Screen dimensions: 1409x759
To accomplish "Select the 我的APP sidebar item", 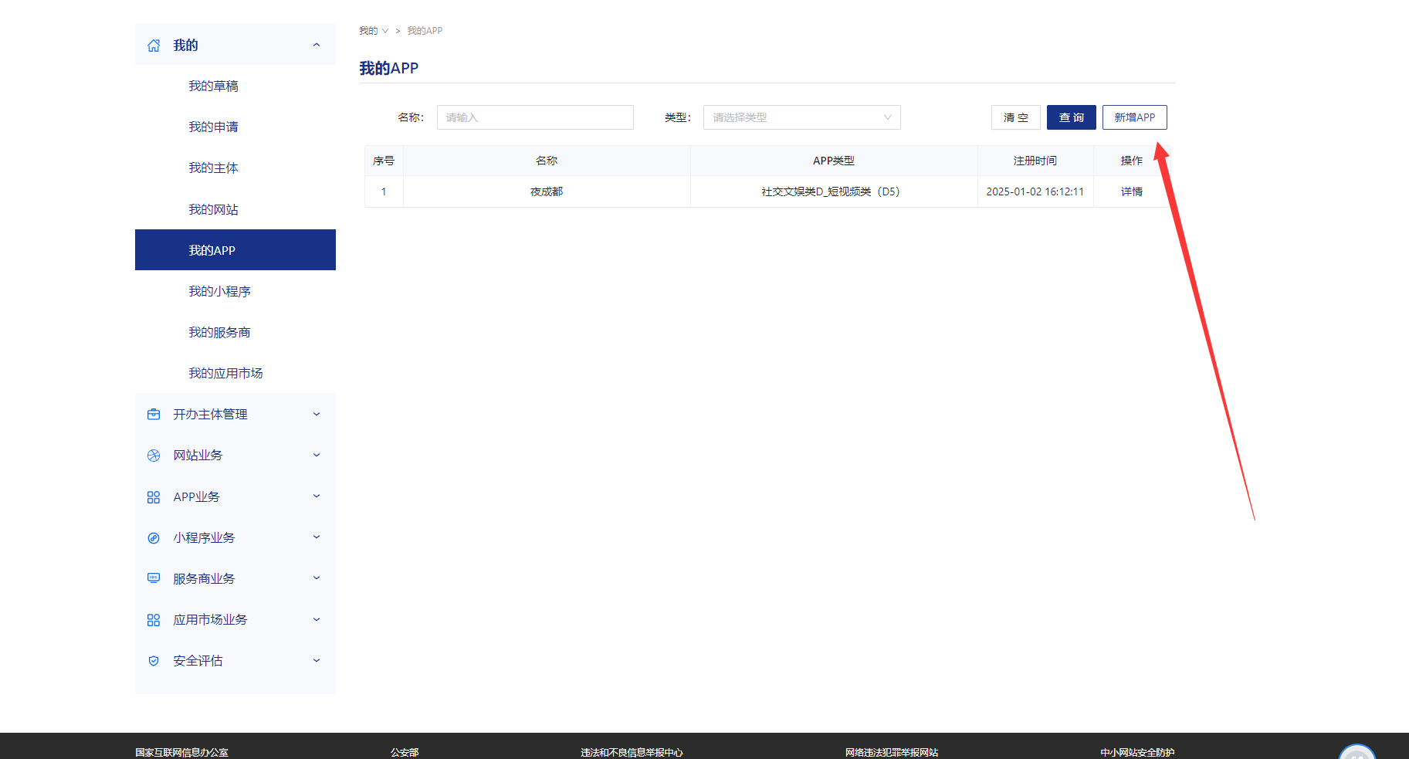I will click(235, 250).
